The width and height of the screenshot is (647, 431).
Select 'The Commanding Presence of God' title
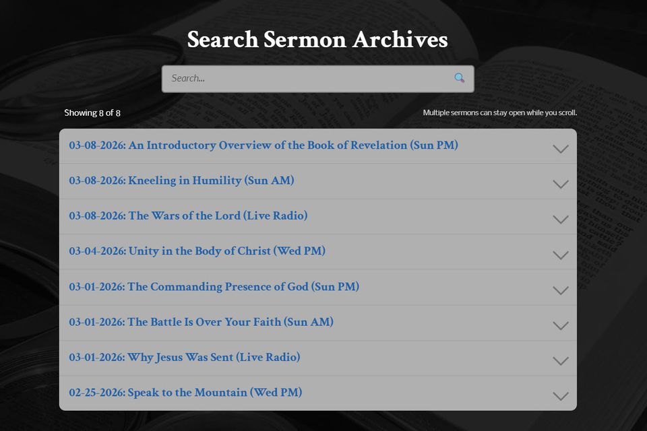pos(214,287)
